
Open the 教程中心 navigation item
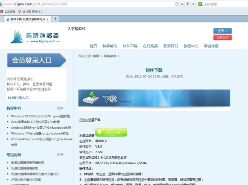click(191, 46)
